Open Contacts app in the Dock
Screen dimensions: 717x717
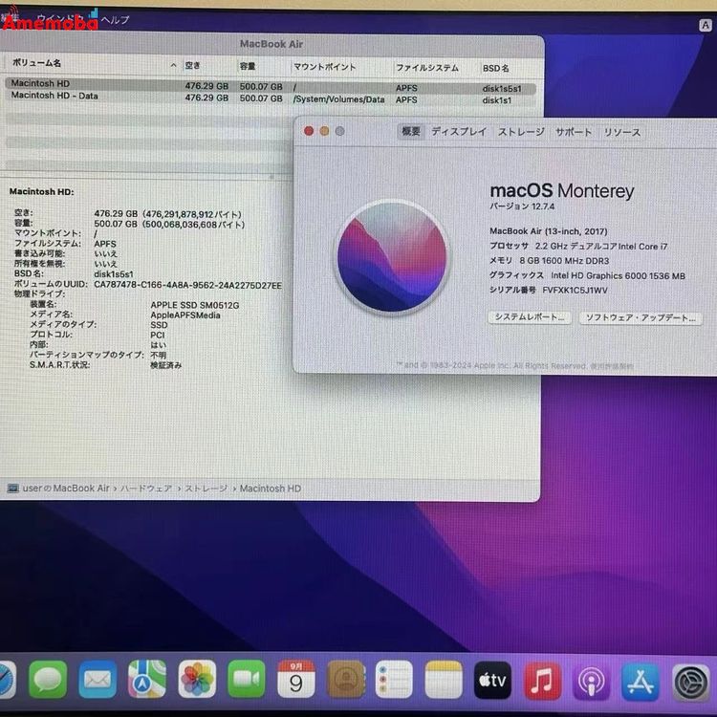(x=346, y=679)
